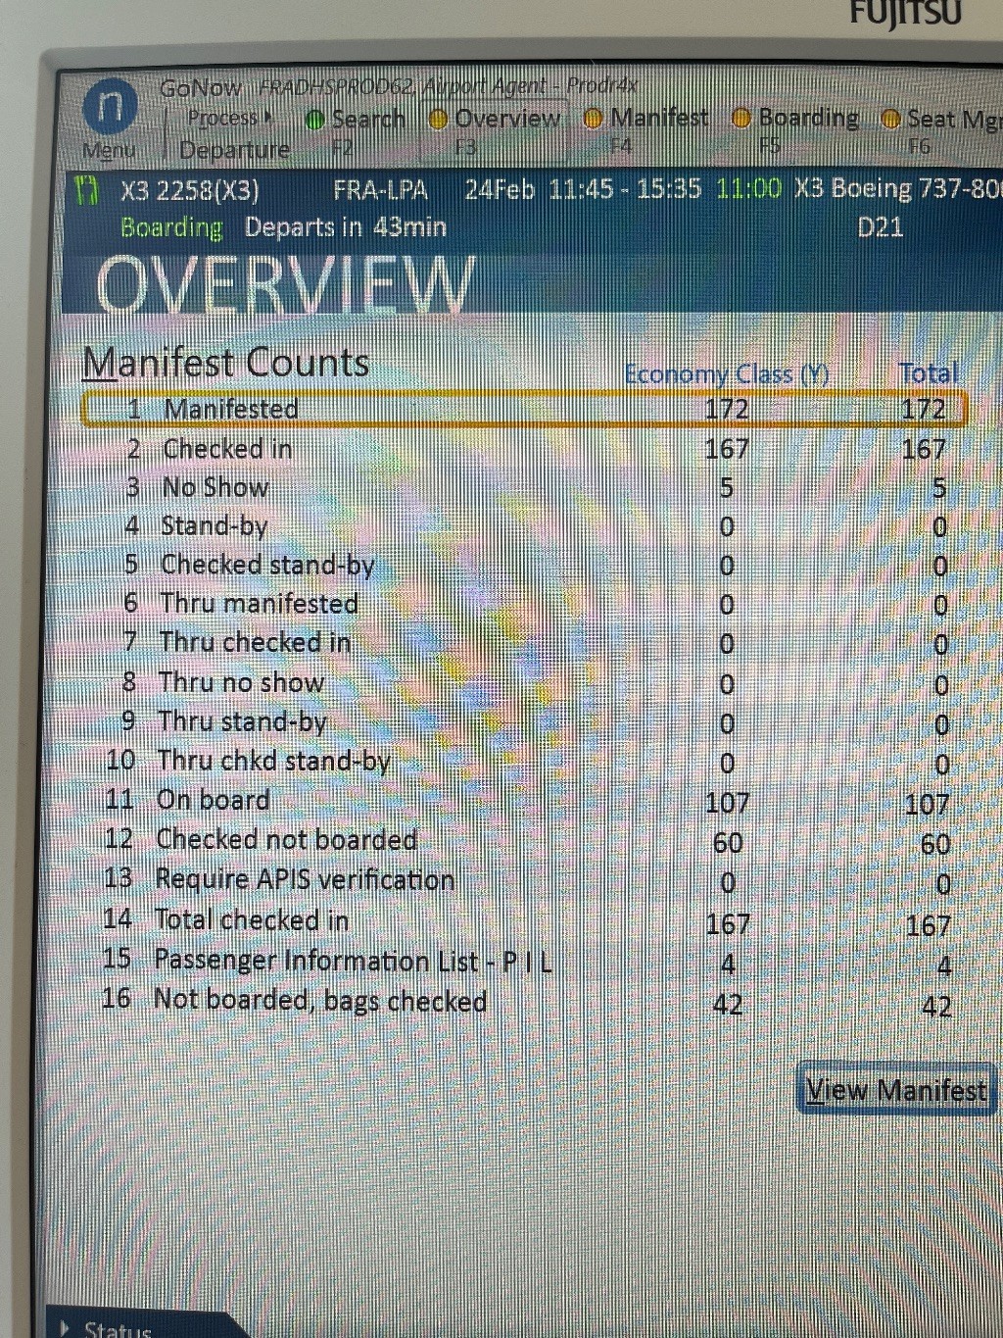
Task: Click the Departure process label
Action: [x=234, y=150]
